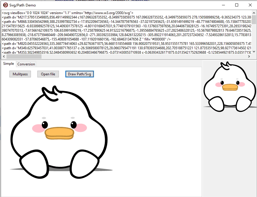The image size is (257, 197).
Task: Switch to the Simple tab
Action: tap(9, 64)
